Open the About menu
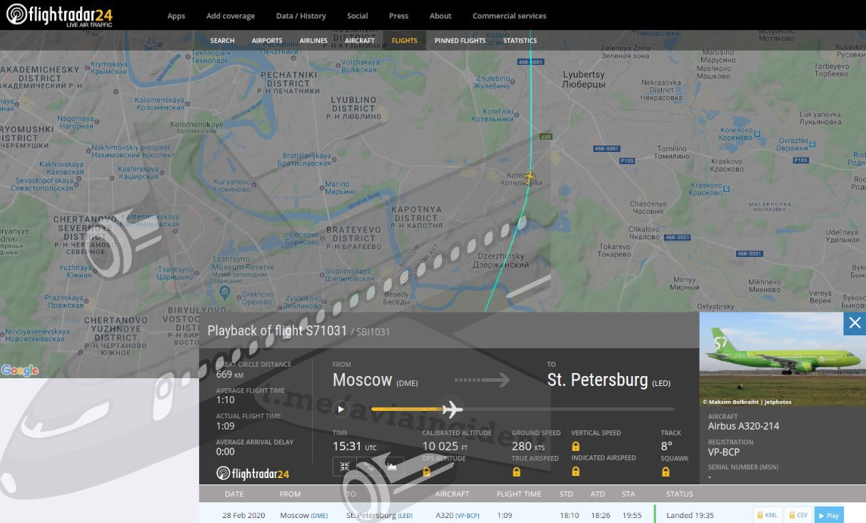 point(440,16)
